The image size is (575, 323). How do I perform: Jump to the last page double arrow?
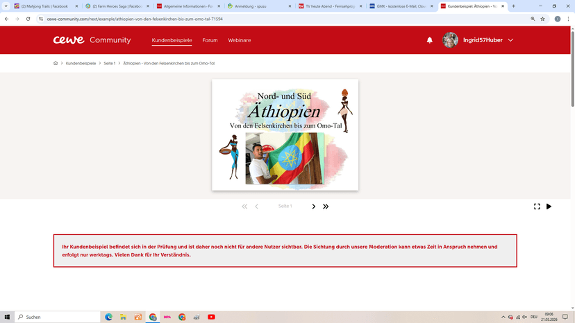(x=326, y=207)
